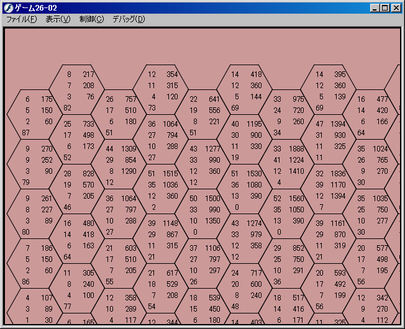Click the value 477 in hexagon
The width and height of the screenshot is (405, 329).
[x=382, y=99]
